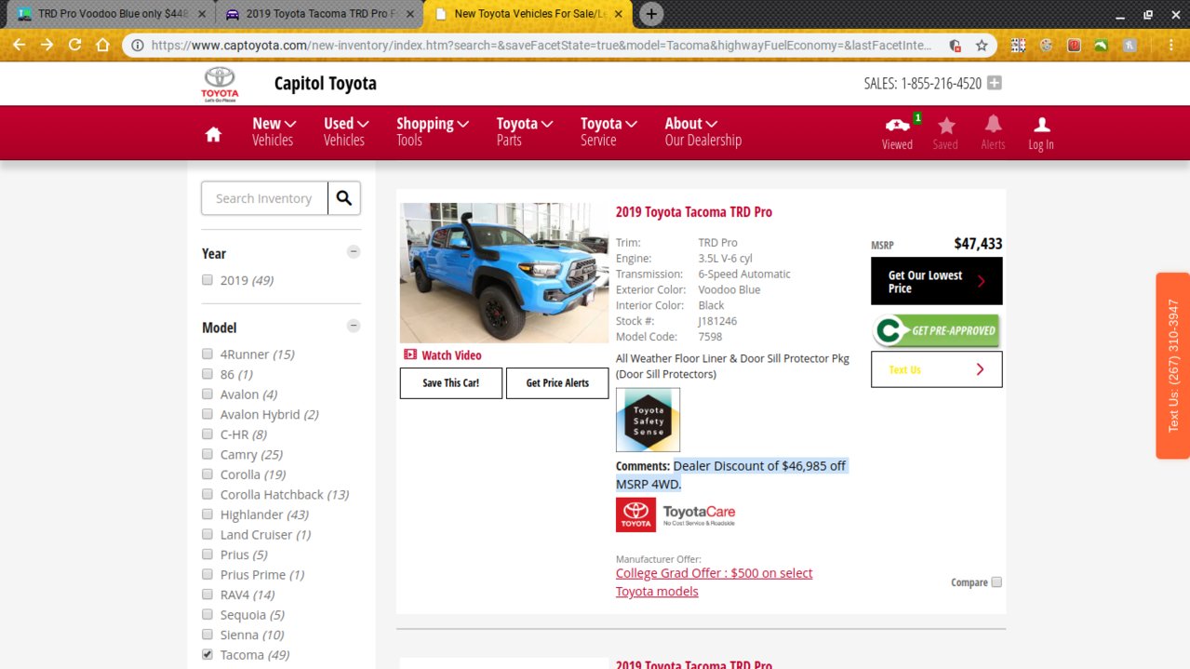
Task: Check the Land Cruiser model filter
Action: click(x=207, y=534)
